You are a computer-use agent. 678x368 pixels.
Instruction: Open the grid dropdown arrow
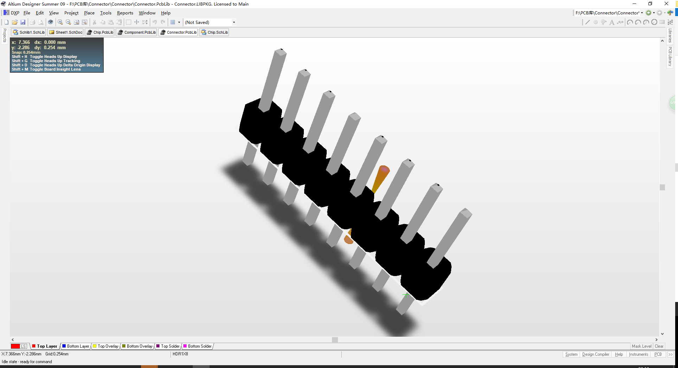pos(179,22)
